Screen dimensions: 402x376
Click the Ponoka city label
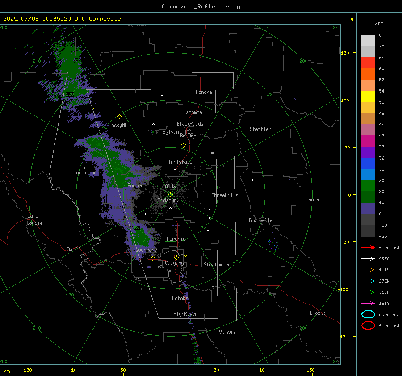(204, 92)
